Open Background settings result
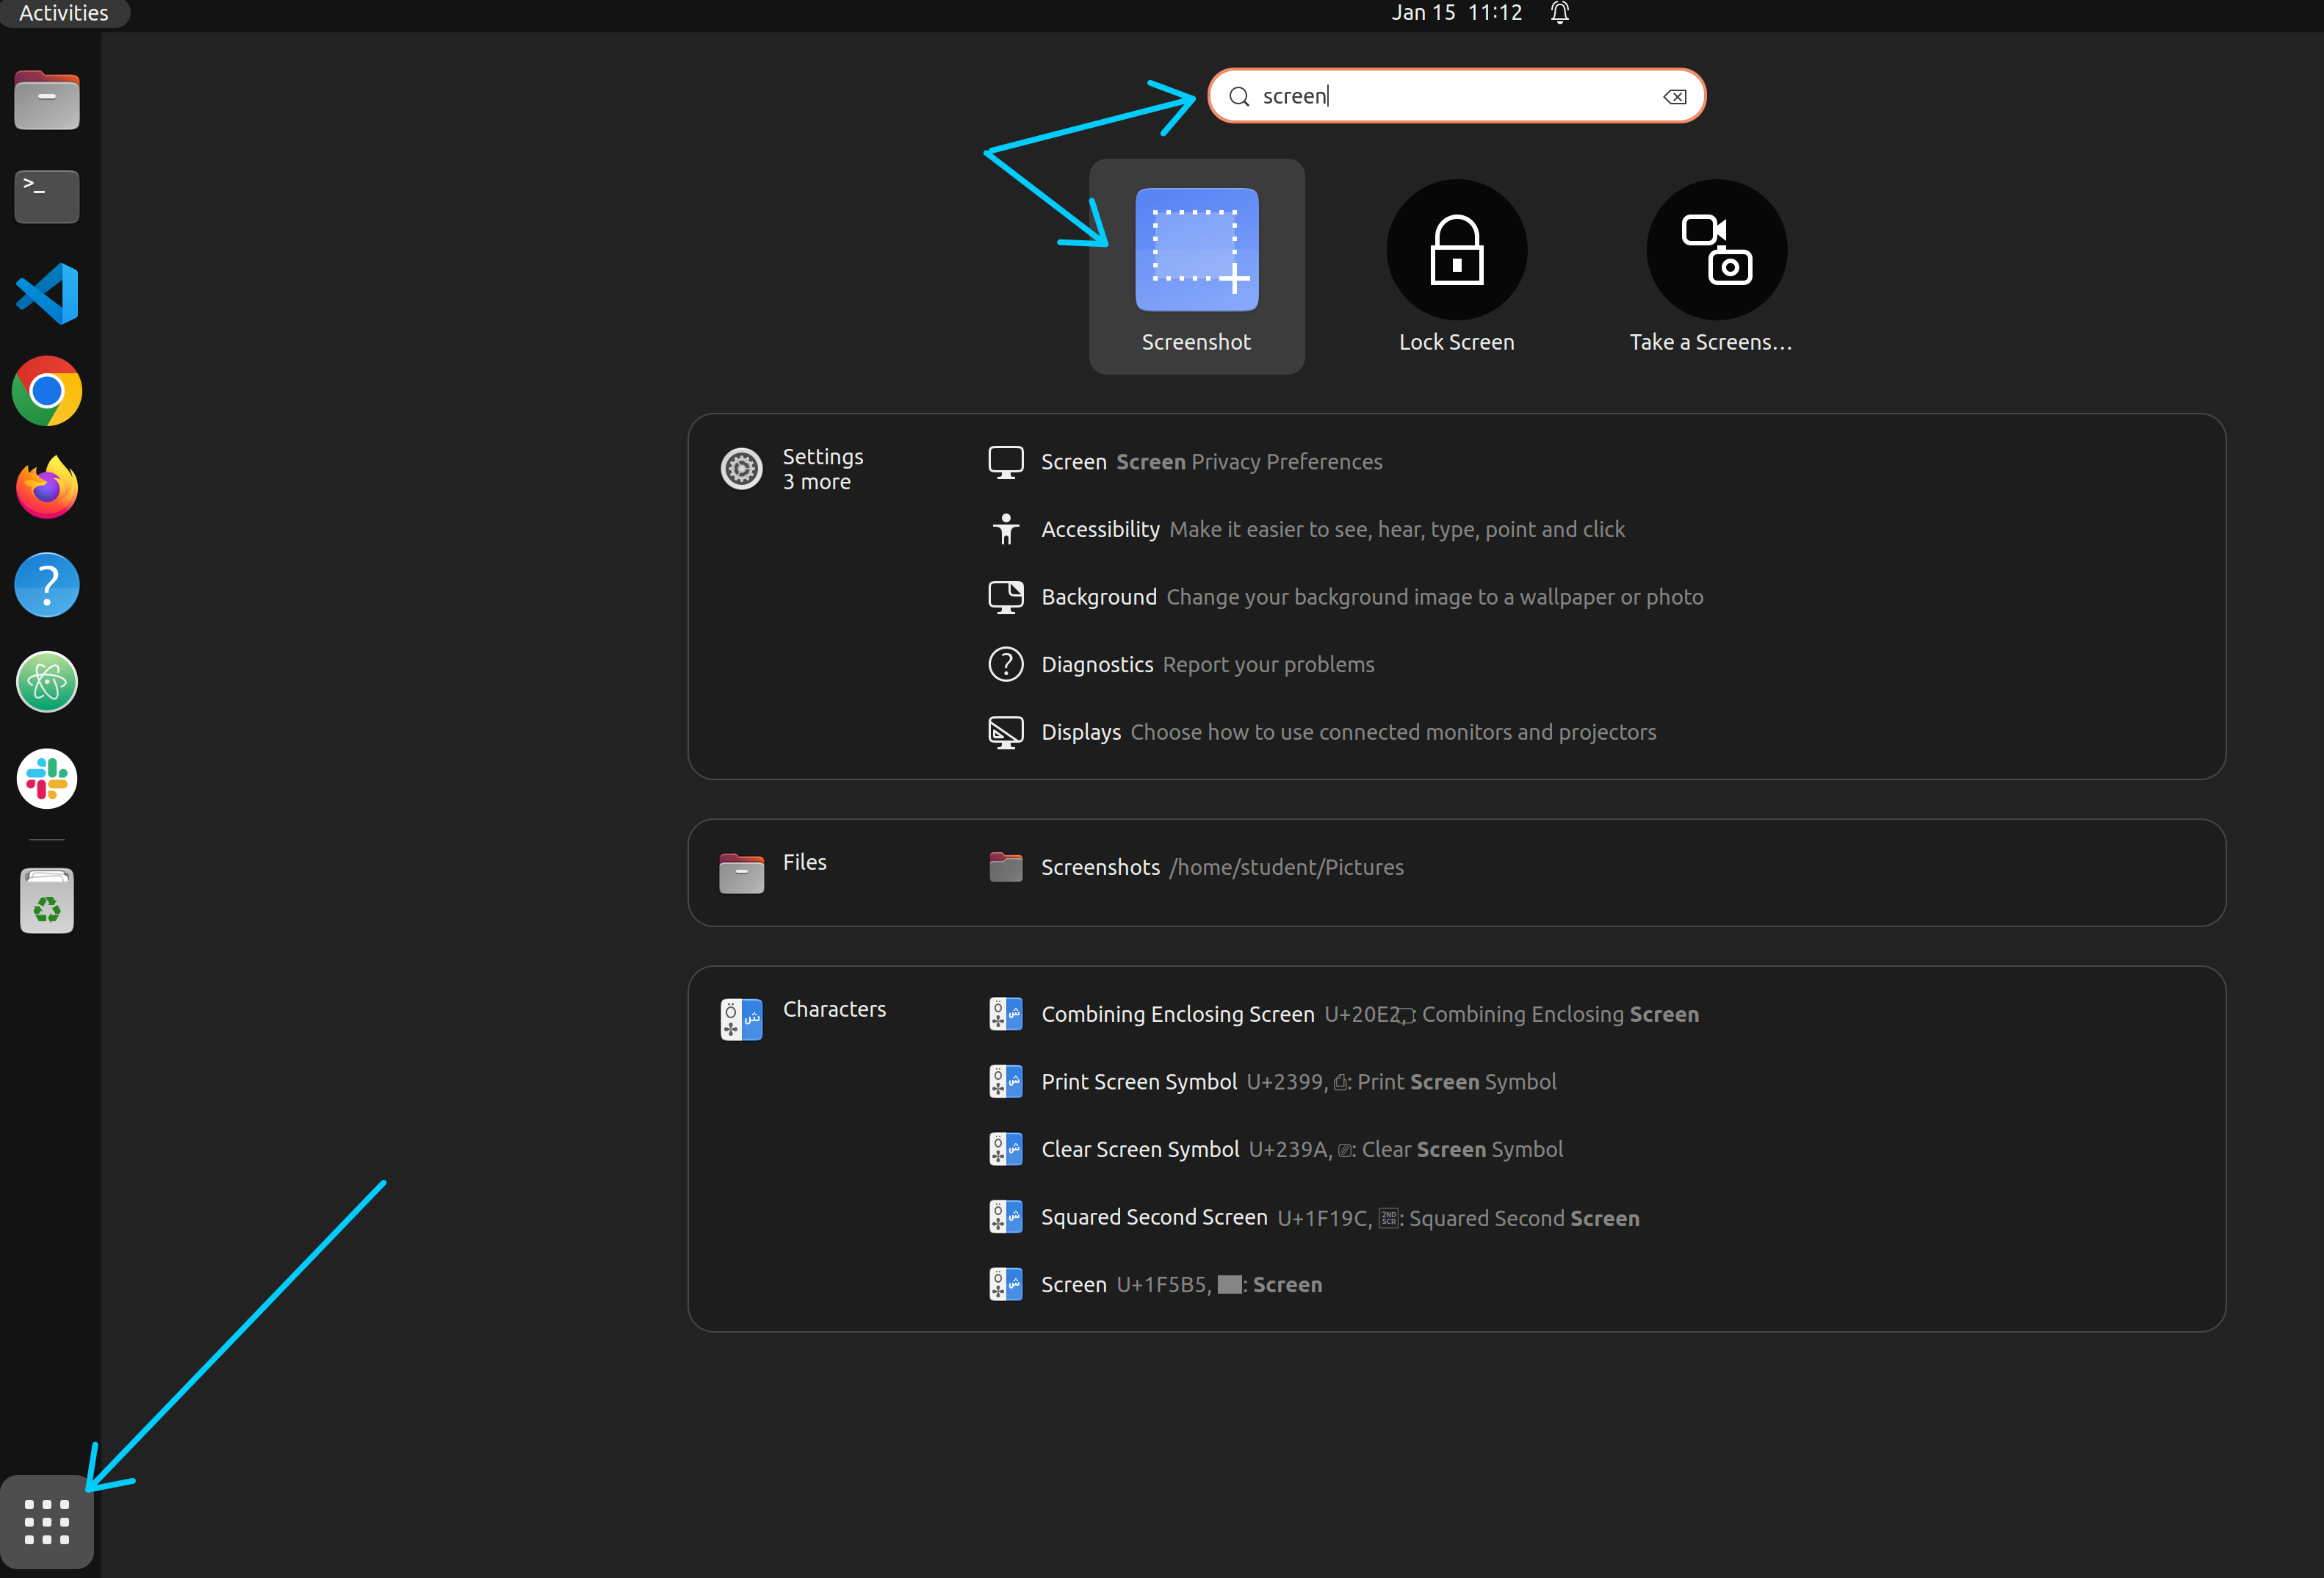This screenshot has height=1578, width=2324. [1346, 597]
